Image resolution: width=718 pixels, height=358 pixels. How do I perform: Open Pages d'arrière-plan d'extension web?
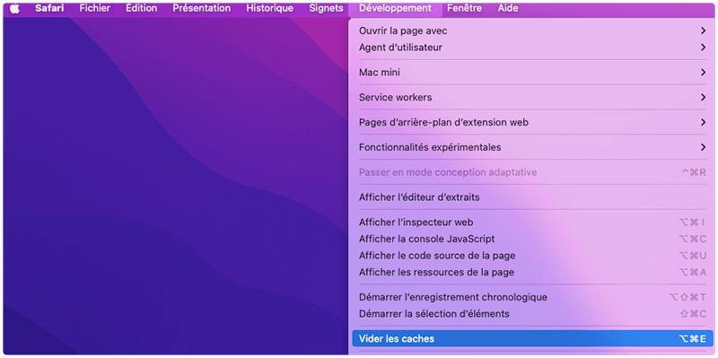532,123
